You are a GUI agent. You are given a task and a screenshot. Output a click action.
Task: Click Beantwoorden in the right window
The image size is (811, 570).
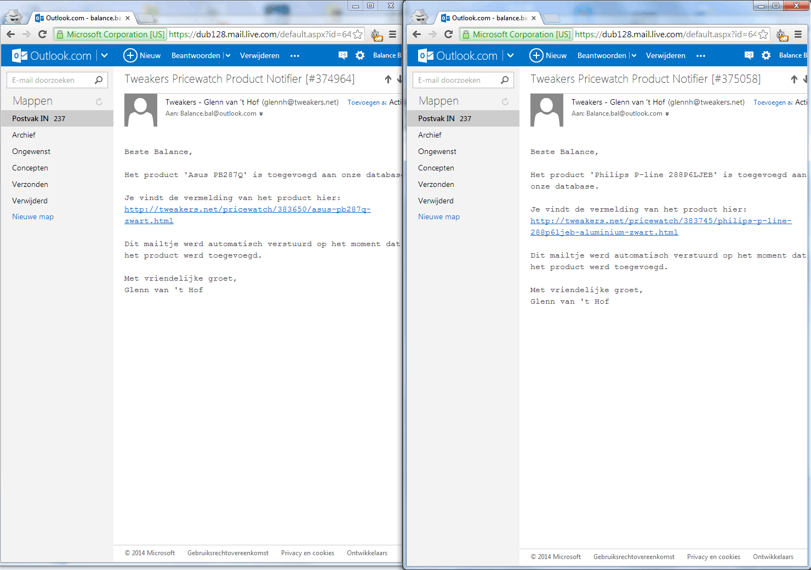pyautogui.click(x=602, y=55)
